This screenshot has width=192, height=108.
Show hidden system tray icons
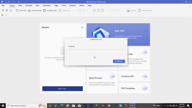pyautogui.click(x=165, y=106)
